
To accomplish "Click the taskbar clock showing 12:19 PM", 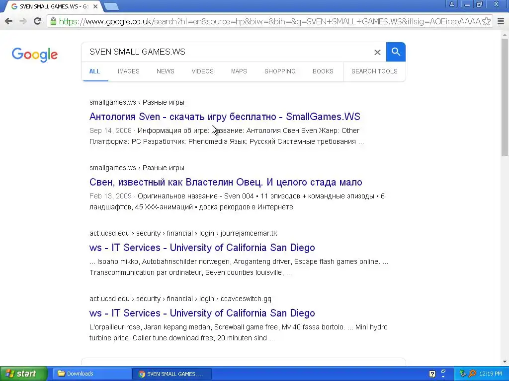I will (491, 374).
